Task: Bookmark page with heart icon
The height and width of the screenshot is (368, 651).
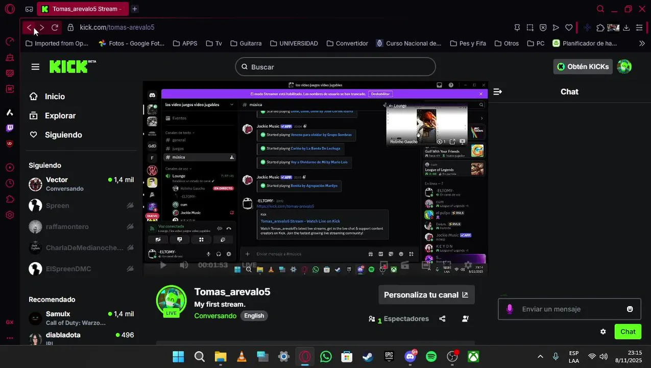Action: (x=568, y=28)
